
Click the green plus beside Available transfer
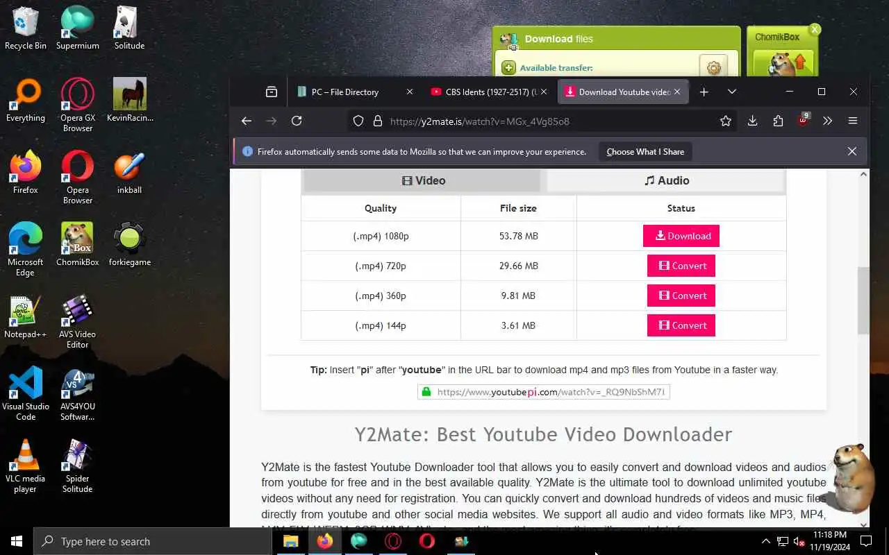tap(508, 67)
